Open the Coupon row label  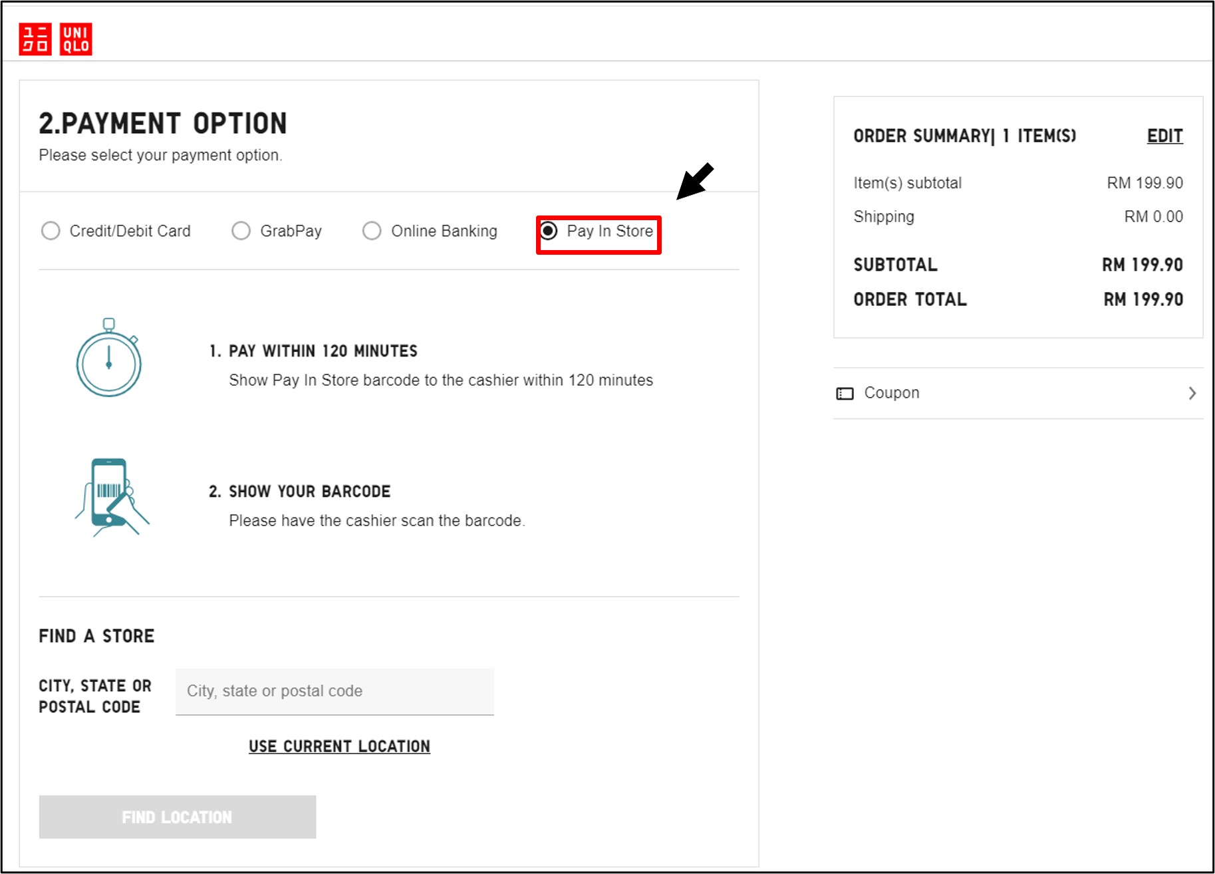pos(891,393)
